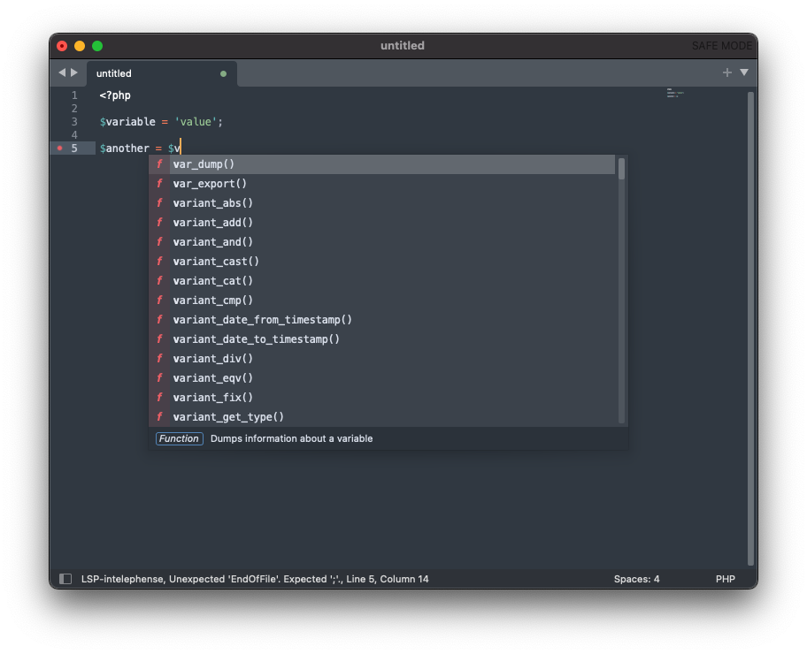Select var_dump() from the completion list
This screenshot has width=807, height=654.
[x=204, y=163]
